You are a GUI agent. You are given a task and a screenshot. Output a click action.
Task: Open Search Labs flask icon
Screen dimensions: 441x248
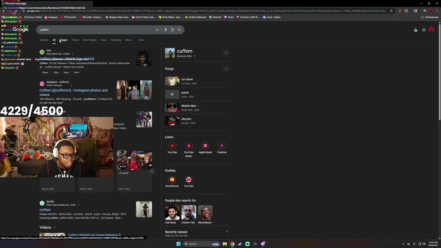click(x=416, y=30)
